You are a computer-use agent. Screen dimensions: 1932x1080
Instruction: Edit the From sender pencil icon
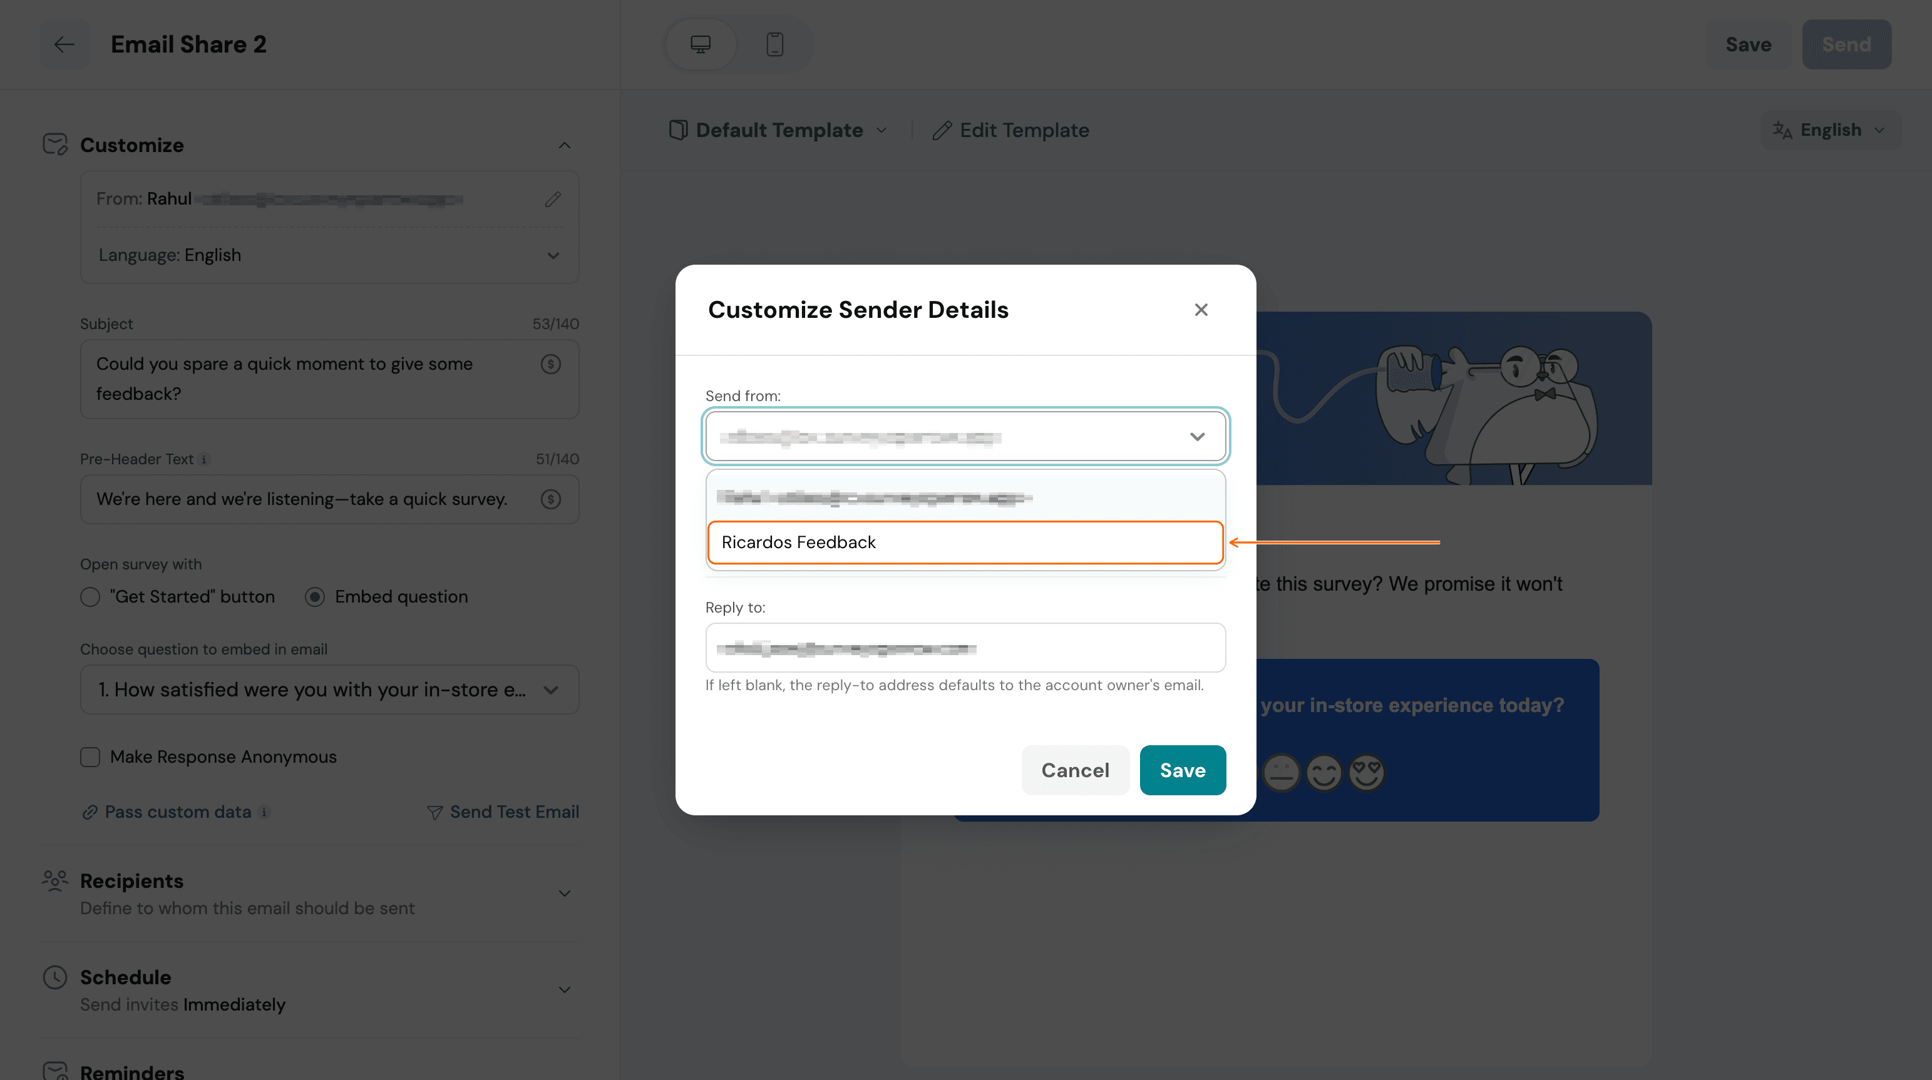pyautogui.click(x=553, y=198)
